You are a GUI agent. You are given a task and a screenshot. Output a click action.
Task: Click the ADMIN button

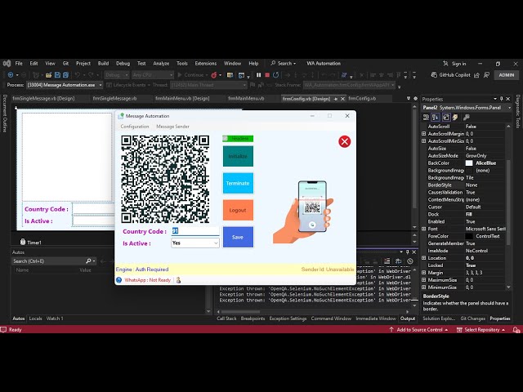tap(507, 75)
